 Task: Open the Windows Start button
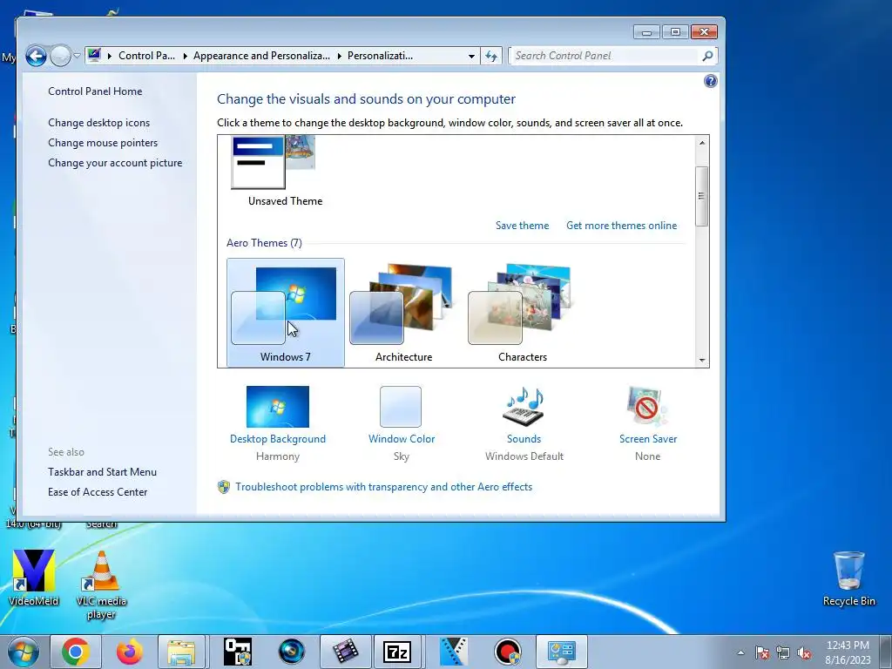[x=24, y=652]
